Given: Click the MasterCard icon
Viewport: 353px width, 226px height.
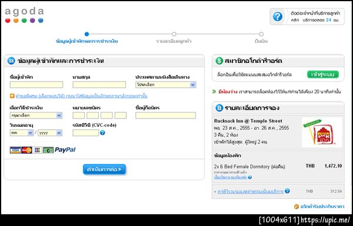Looking at the screenshot, I should (x=26, y=150).
